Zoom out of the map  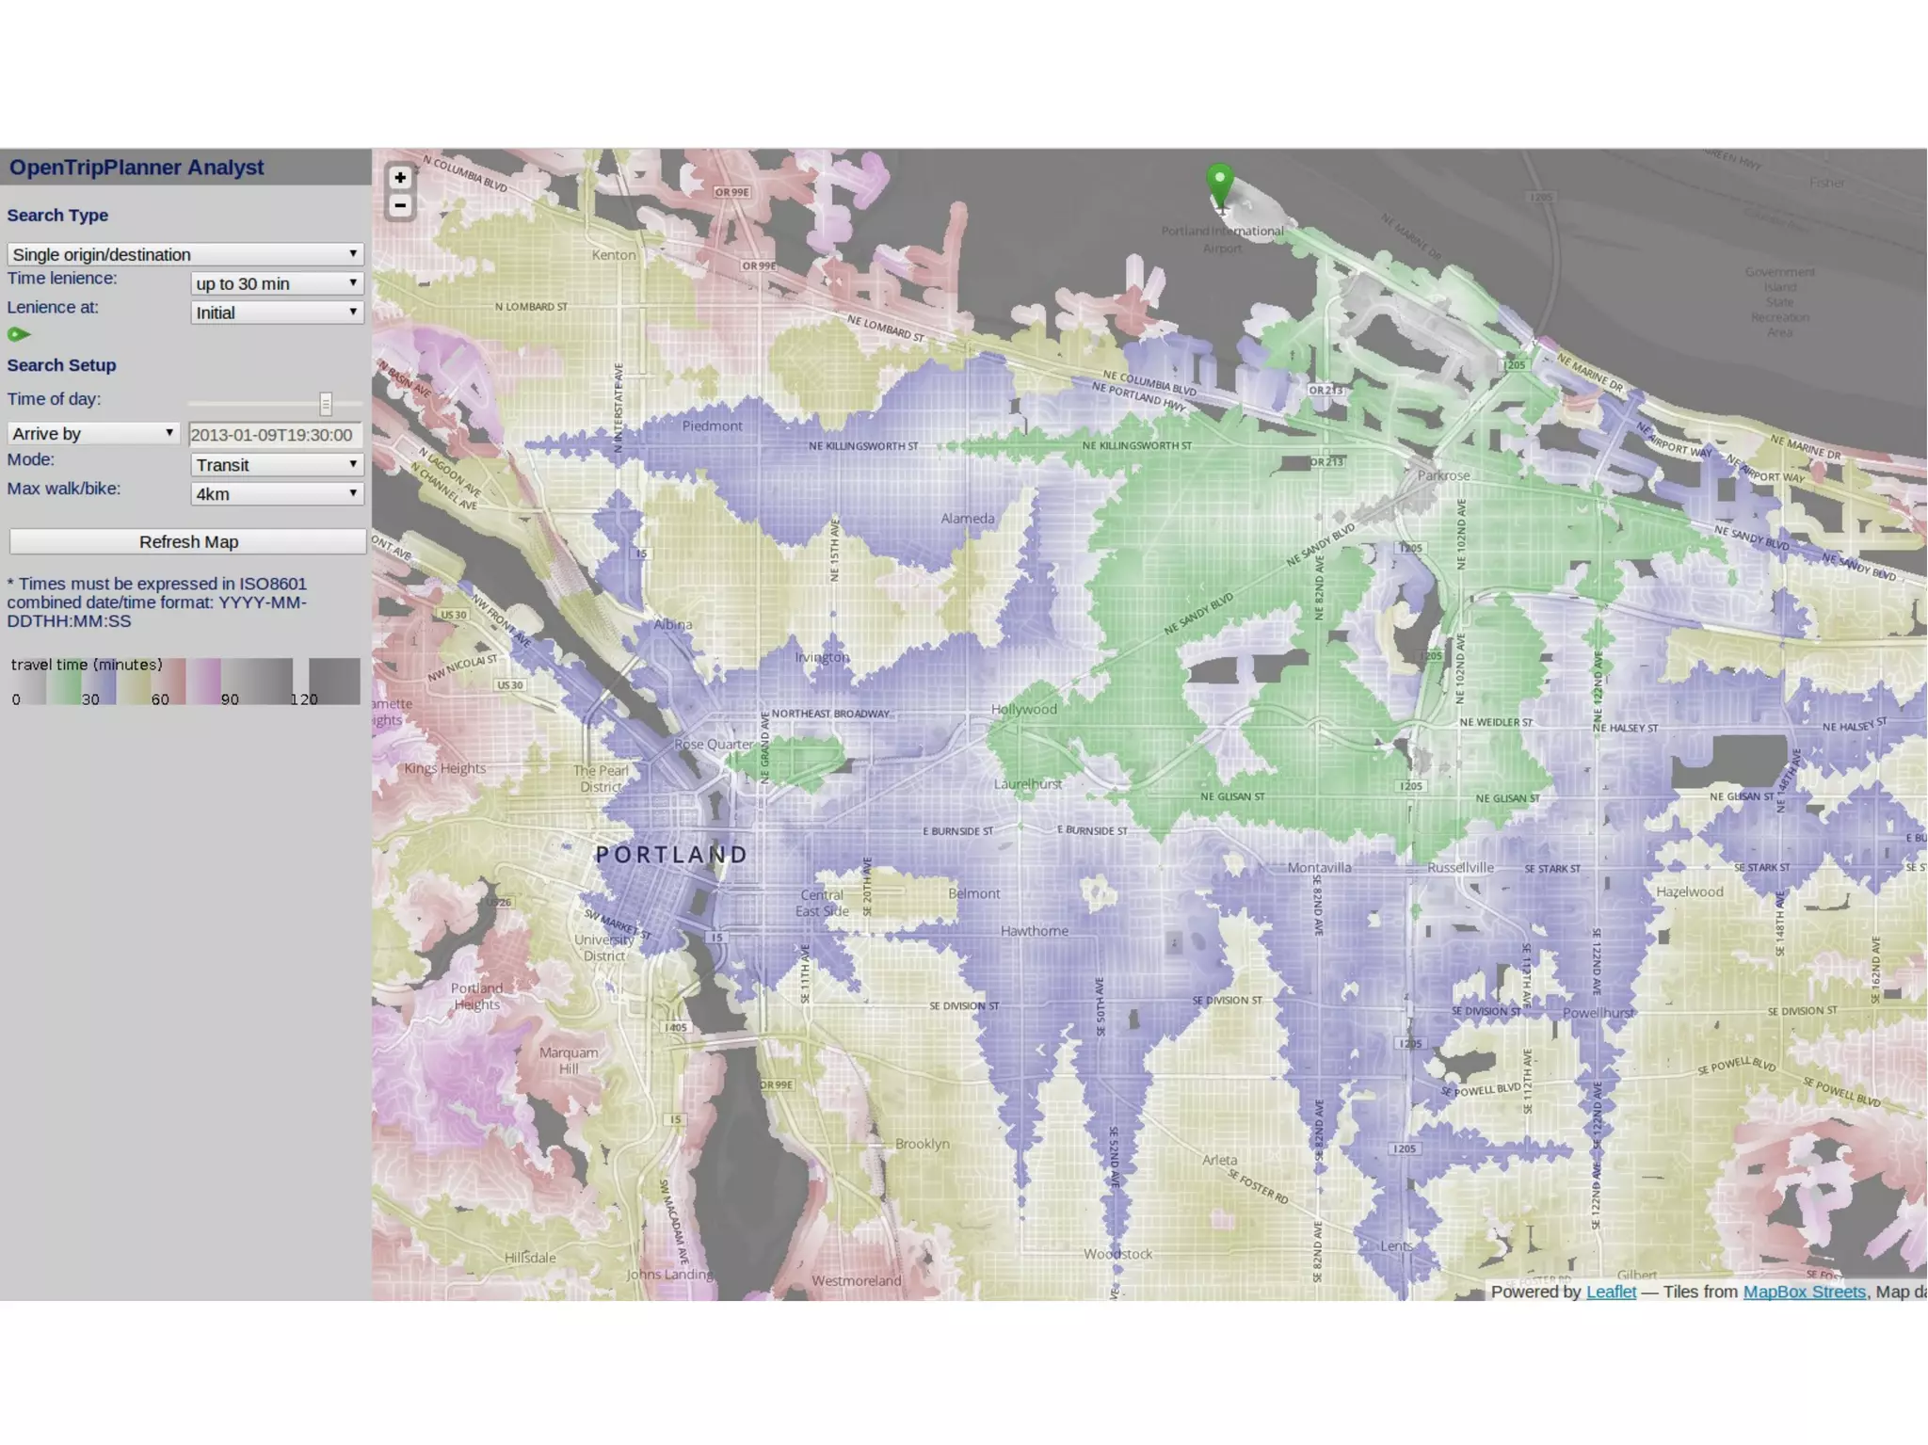click(x=400, y=206)
